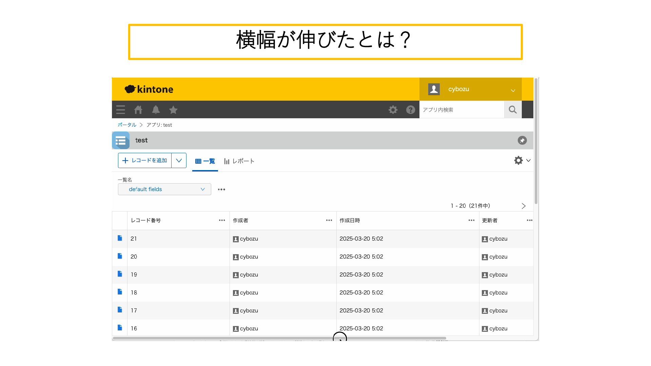Open the default fields view dropdown
This screenshot has width=651, height=366.
pyautogui.click(x=164, y=189)
